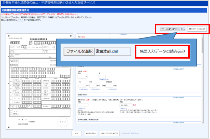Click the 事業の種類／事業場の名称 section header
The height and width of the screenshot is (139, 210).
pyautogui.click(x=139, y=120)
